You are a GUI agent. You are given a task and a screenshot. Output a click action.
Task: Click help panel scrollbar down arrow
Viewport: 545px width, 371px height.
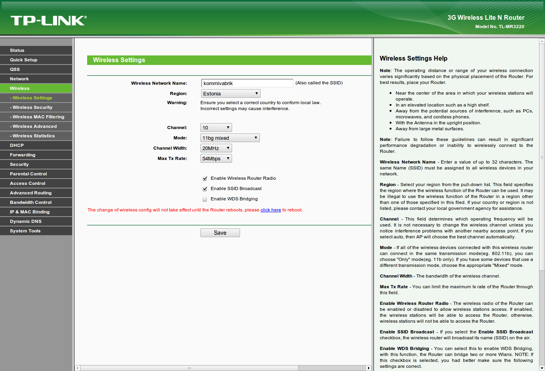click(x=542, y=368)
